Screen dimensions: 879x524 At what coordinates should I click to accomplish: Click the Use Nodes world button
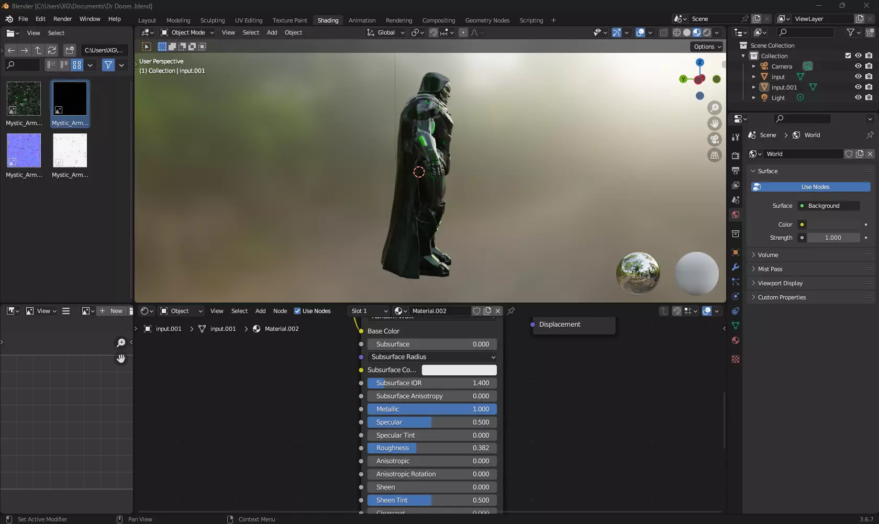[810, 187]
